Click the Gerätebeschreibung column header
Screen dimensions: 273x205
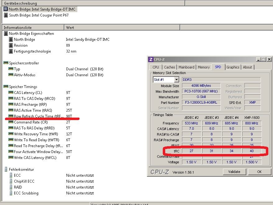[x=93, y=3]
